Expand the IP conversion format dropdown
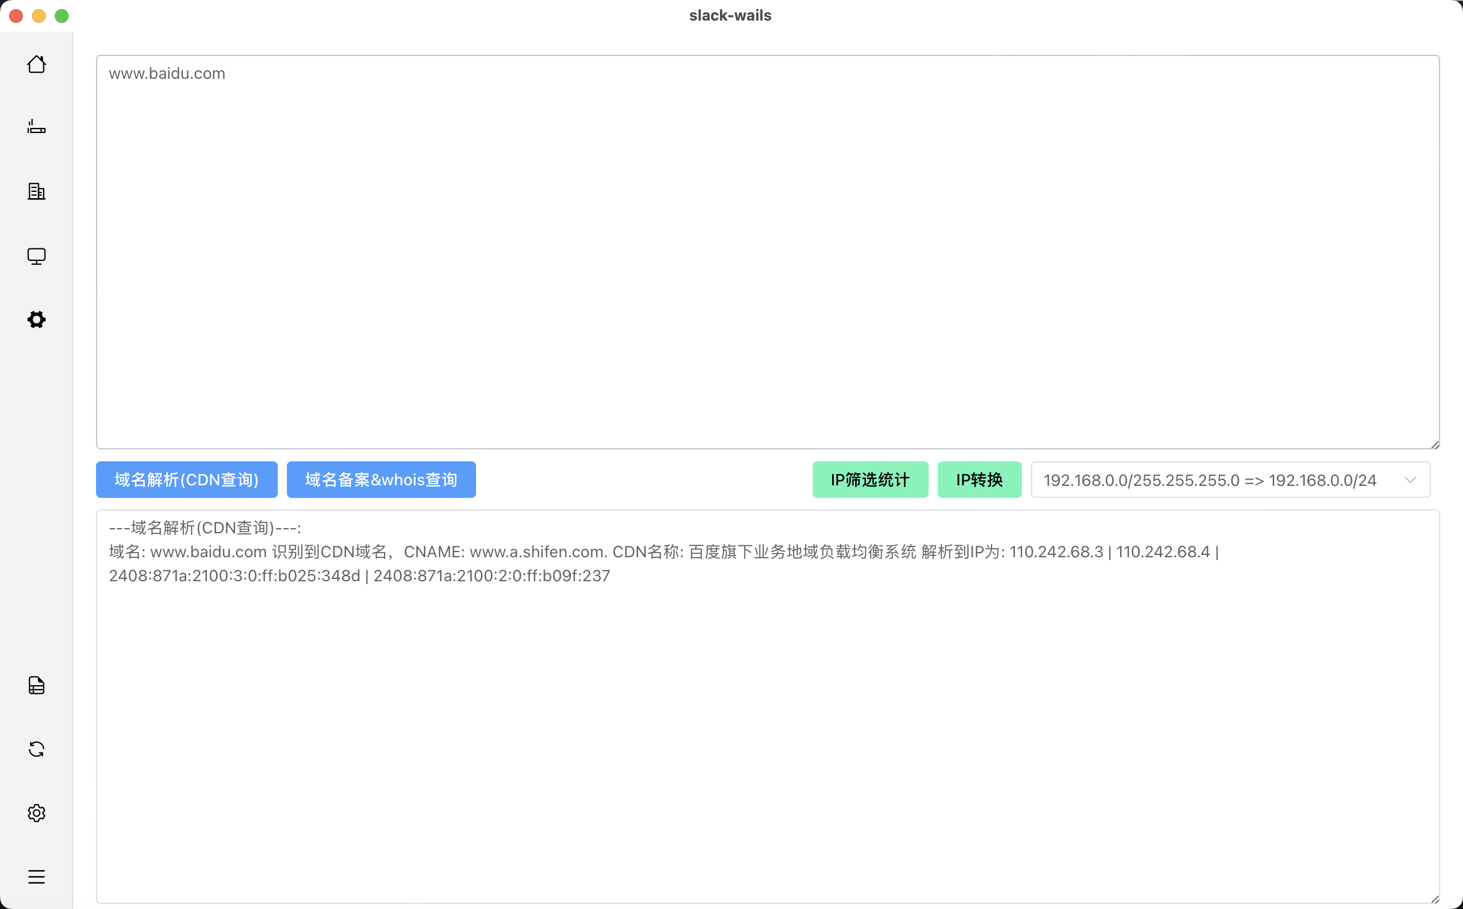This screenshot has width=1463, height=909. (1209, 480)
